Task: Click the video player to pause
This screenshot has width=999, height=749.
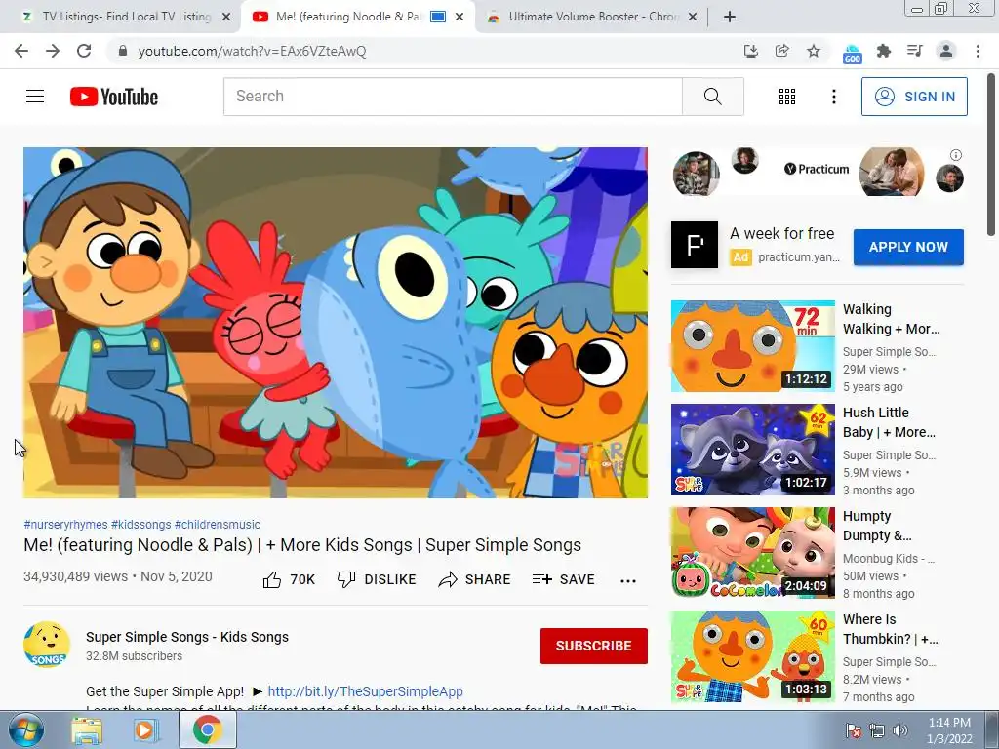Action: coord(336,322)
